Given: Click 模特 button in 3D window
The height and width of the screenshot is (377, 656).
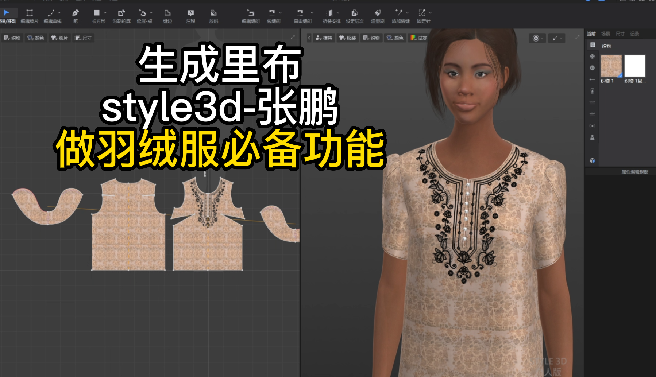Looking at the screenshot, I should coord(324,38).
